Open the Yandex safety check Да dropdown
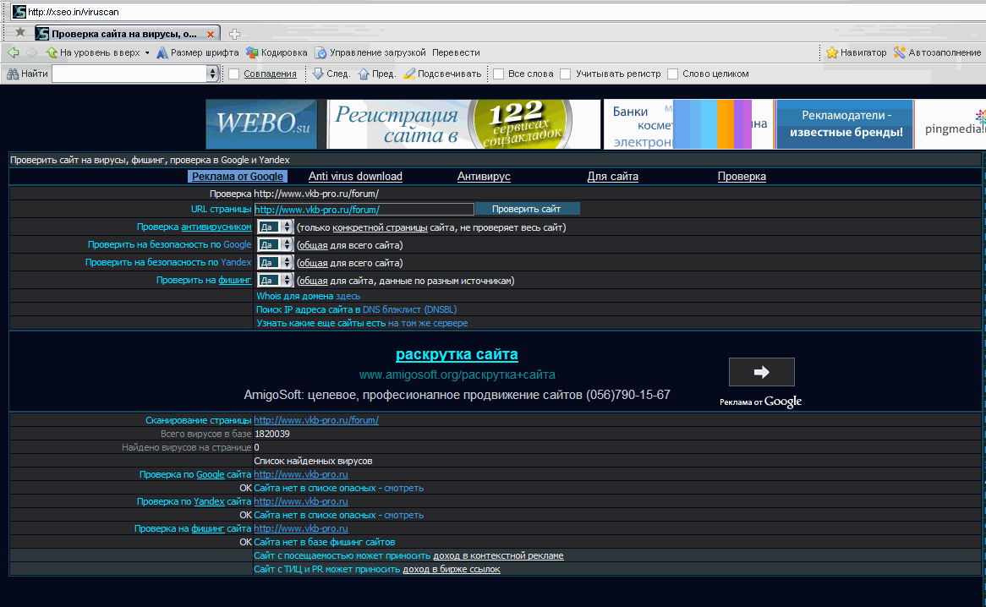 point(276,262)
